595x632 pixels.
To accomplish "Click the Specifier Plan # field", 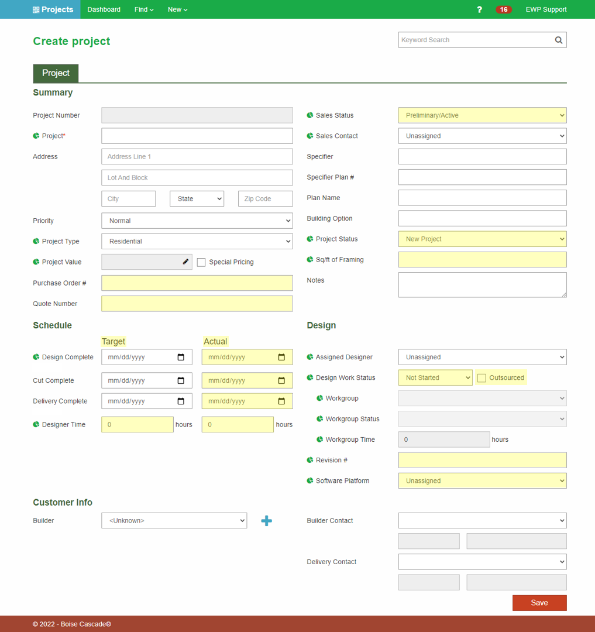I will [x=482, y=177].
